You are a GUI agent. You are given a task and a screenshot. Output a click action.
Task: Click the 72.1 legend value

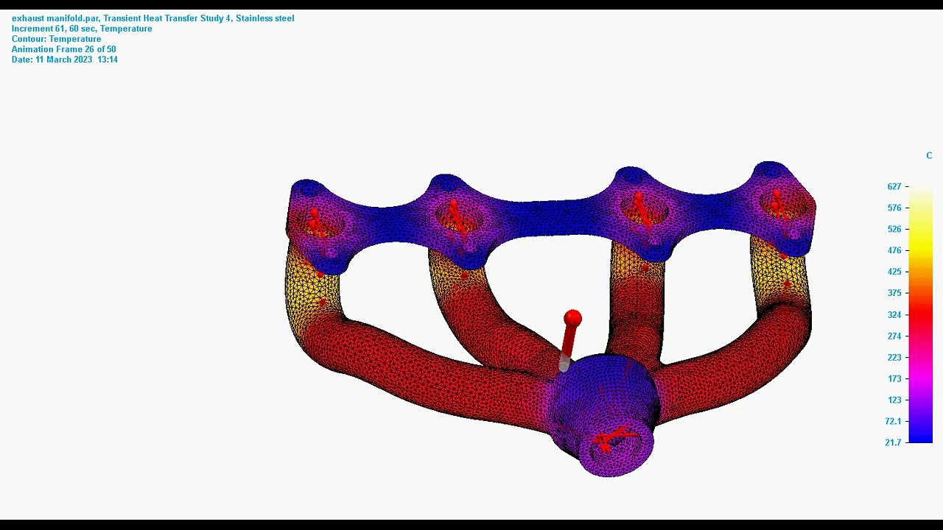pos(893,421)
